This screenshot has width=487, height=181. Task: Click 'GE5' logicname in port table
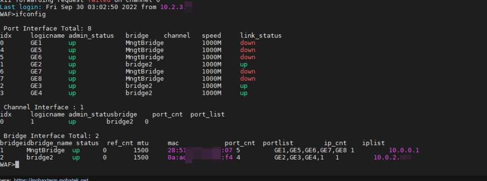point(36,50)
